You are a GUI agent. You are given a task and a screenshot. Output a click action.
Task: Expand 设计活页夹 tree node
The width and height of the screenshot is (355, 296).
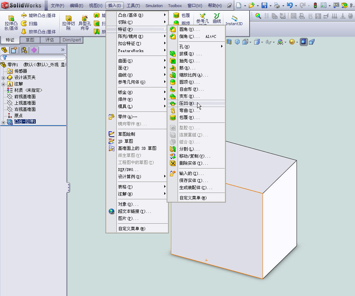tap(4, 78)
